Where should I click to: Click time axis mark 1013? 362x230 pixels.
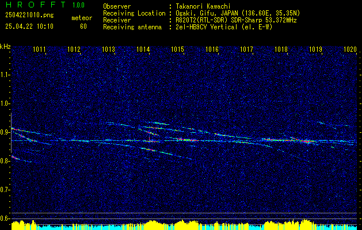[109, 49]
